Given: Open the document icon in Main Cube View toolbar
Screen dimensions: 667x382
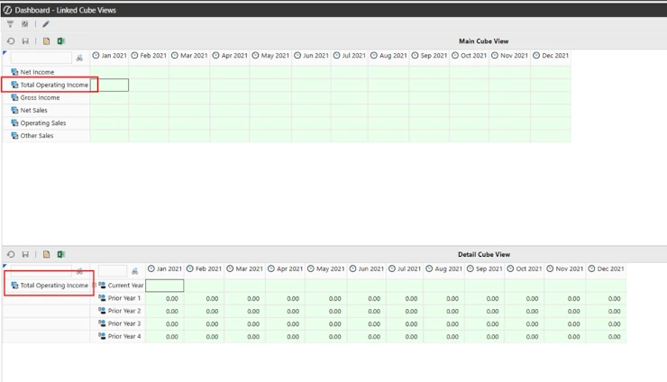Looking at the screenshot, I should 46,41.
